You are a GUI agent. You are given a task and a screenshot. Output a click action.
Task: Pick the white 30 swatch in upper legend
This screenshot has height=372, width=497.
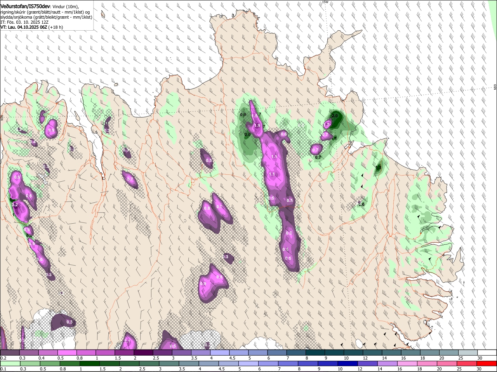point(487,353)
